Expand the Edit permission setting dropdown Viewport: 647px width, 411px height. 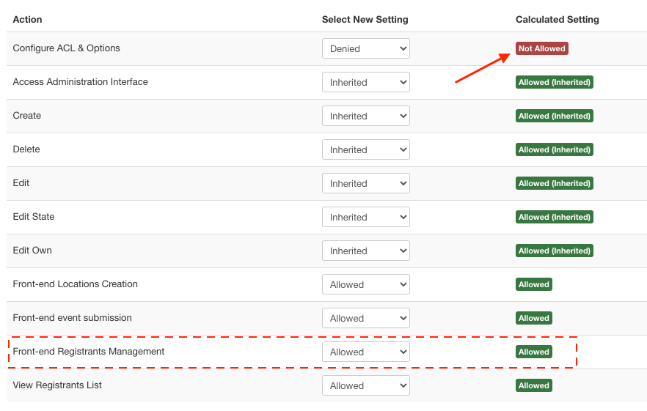pyautogui.click(x=365, y=183)
